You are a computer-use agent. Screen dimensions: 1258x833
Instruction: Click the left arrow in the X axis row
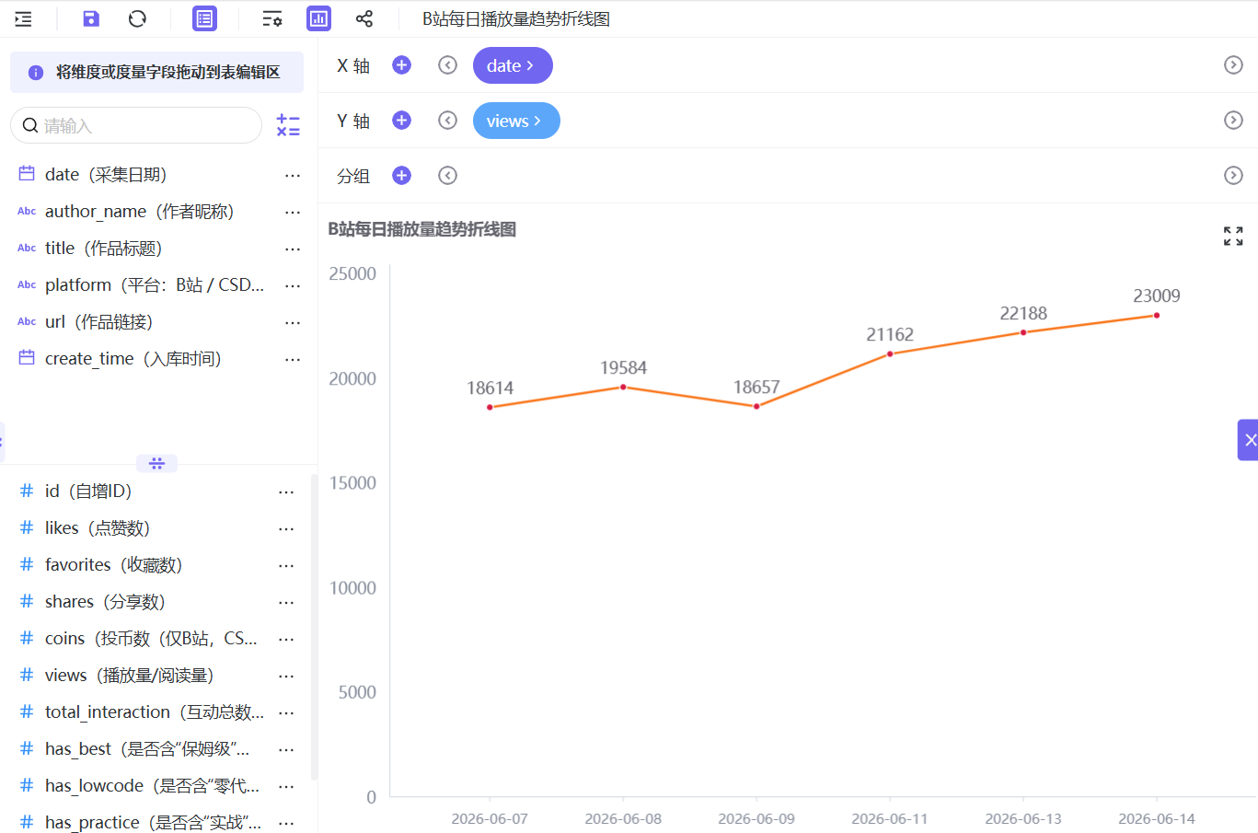447,65
